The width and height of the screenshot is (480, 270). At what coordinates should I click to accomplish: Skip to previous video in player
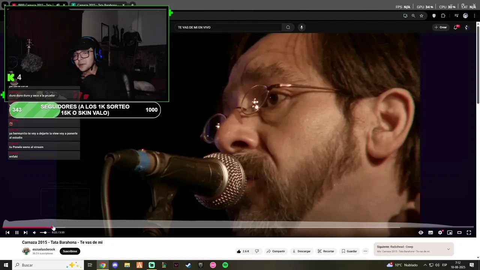pos(7,232)
